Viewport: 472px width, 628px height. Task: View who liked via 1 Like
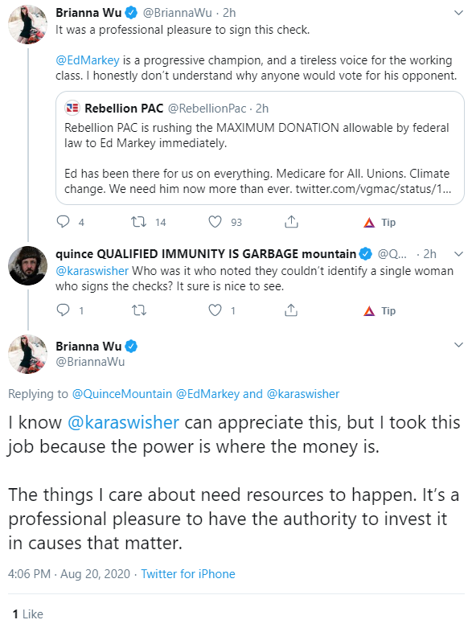click(x=27, y=614)
